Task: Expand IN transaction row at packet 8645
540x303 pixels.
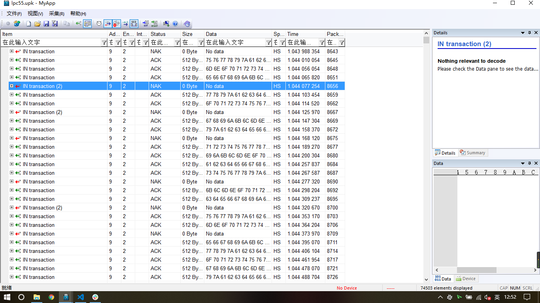Action: pyautogui.click(x=11, y=60)
